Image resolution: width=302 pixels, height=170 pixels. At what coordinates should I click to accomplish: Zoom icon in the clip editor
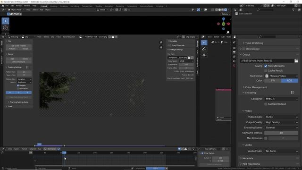(x=161, y=42)
